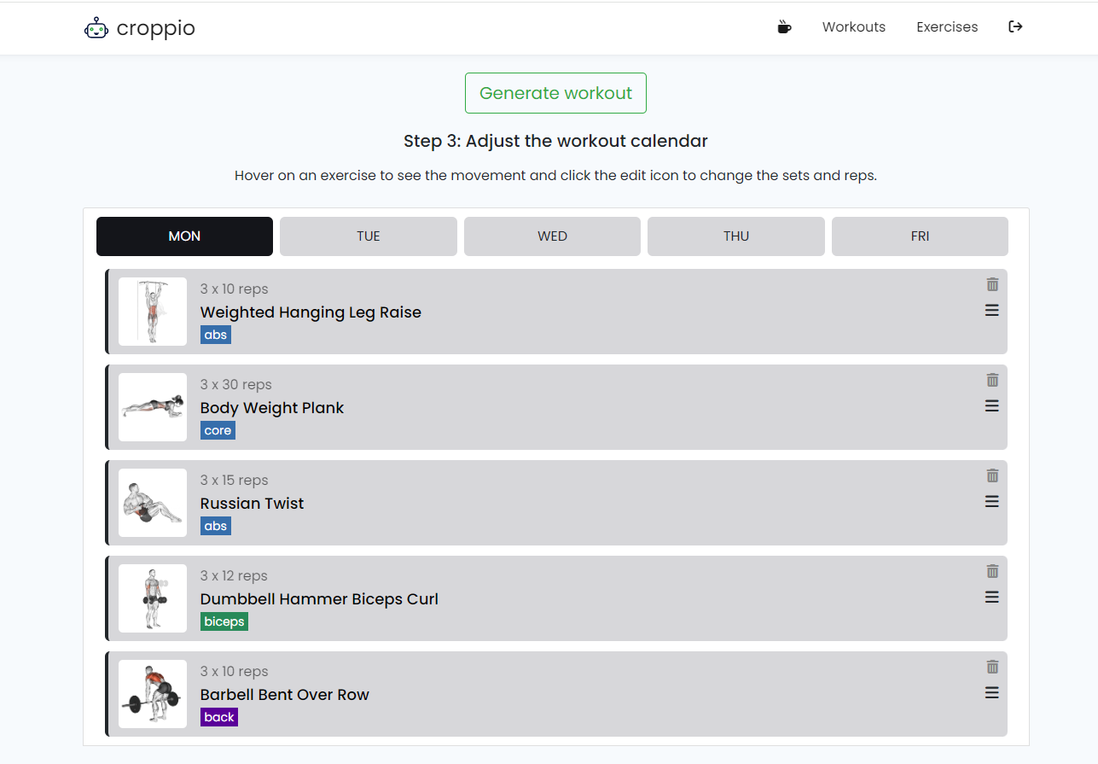Click reorder handle for Russian Twist
Image resolution: width=1098 pixels, height=764 pixels.
pyautogui.click(x=992, y=502)
